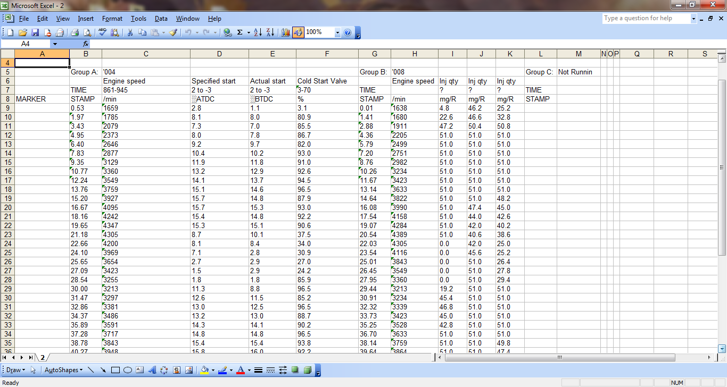This screenshot has height=387, width=727.
Task: Launch the Chart Wizard icon
Action: (285, 32)
